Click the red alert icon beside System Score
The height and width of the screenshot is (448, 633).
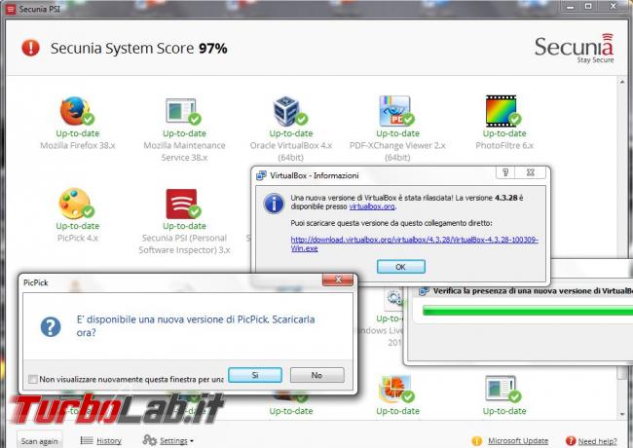coord(31,48)
